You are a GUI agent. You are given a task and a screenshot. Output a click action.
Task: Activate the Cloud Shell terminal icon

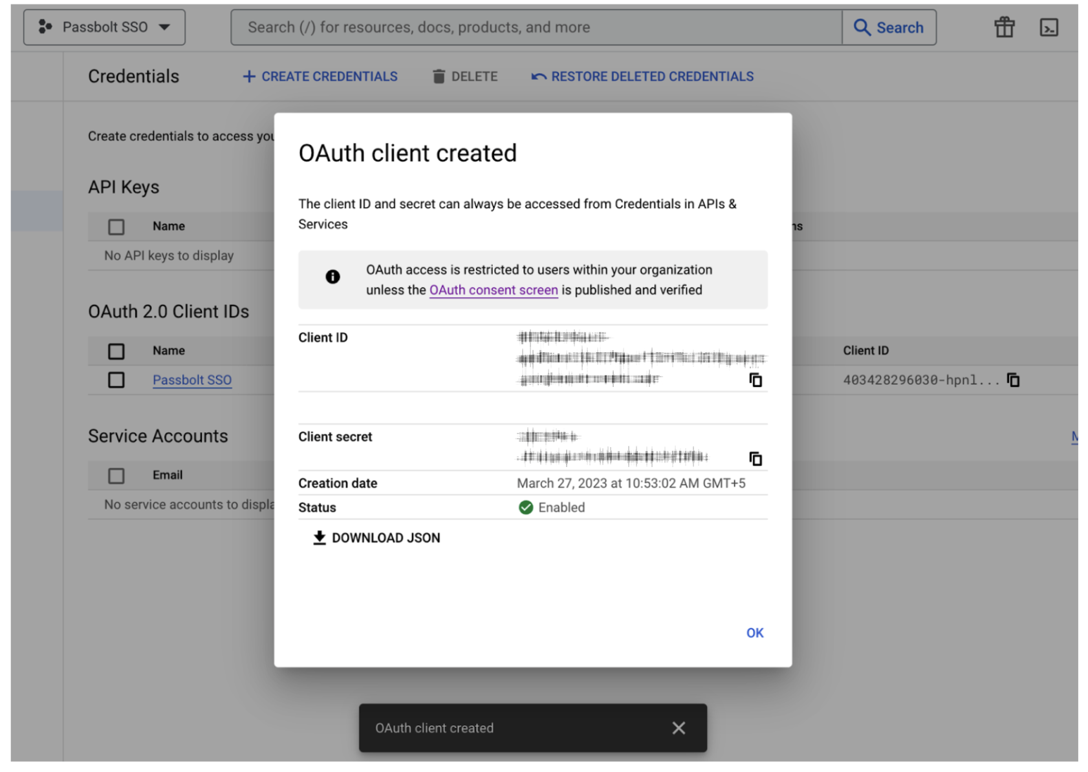click(1049, 27)
